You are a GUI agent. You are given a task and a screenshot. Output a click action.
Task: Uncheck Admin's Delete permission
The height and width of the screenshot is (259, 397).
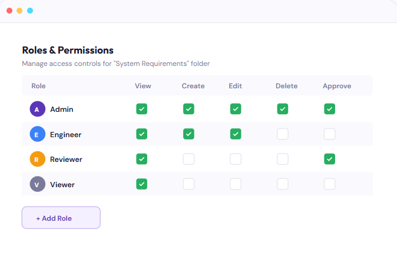tap(283, 109)
